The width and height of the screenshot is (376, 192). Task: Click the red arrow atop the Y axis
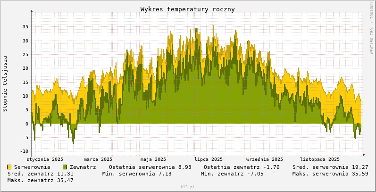tap(32, 11)
